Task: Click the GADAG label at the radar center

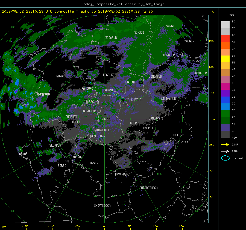Action: [x=104, y=119]
